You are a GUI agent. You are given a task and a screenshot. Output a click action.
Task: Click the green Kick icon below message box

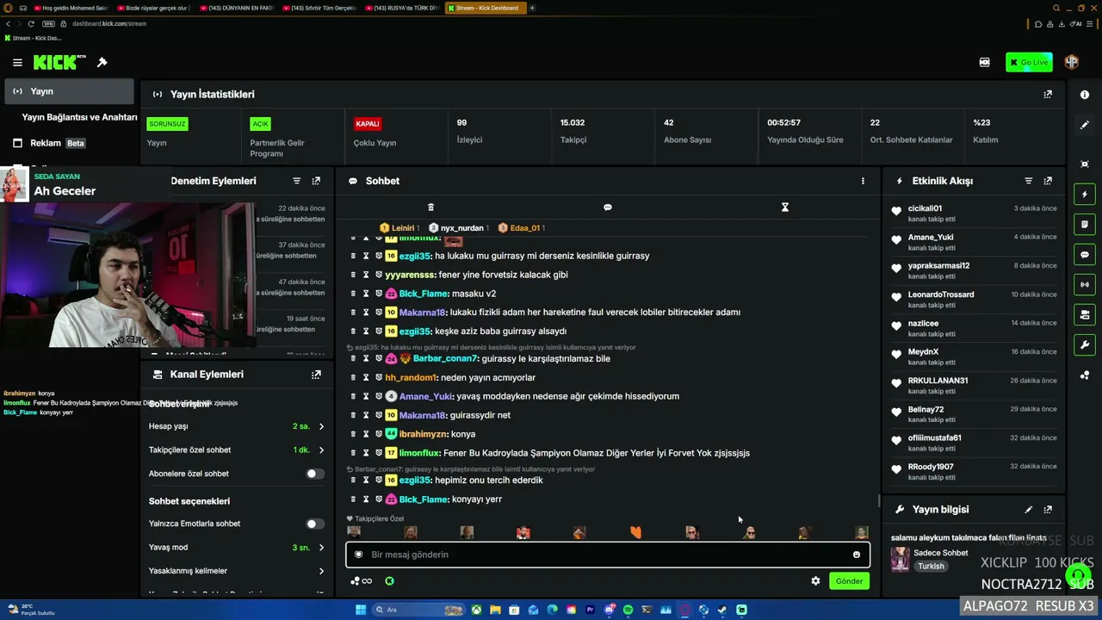coord(389,581)
